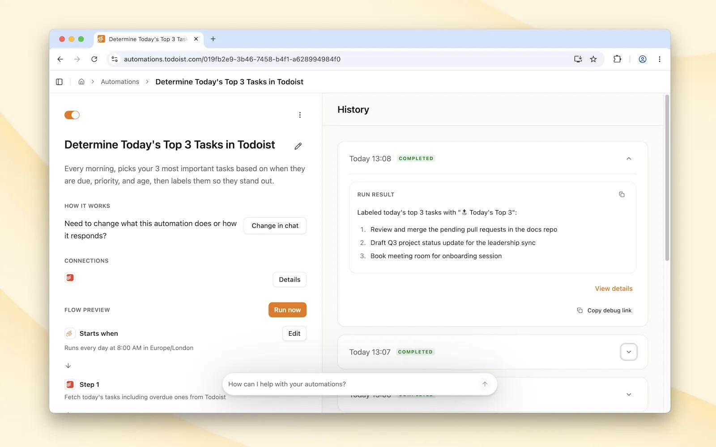Screen dimensions: 716x447
Task: Click the History heading
Action: click(353, 110)
